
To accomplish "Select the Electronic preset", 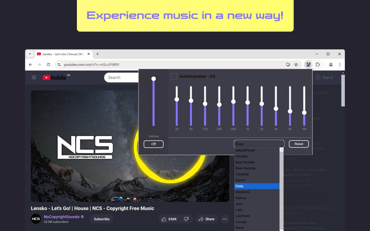I will tap(257, 192).
